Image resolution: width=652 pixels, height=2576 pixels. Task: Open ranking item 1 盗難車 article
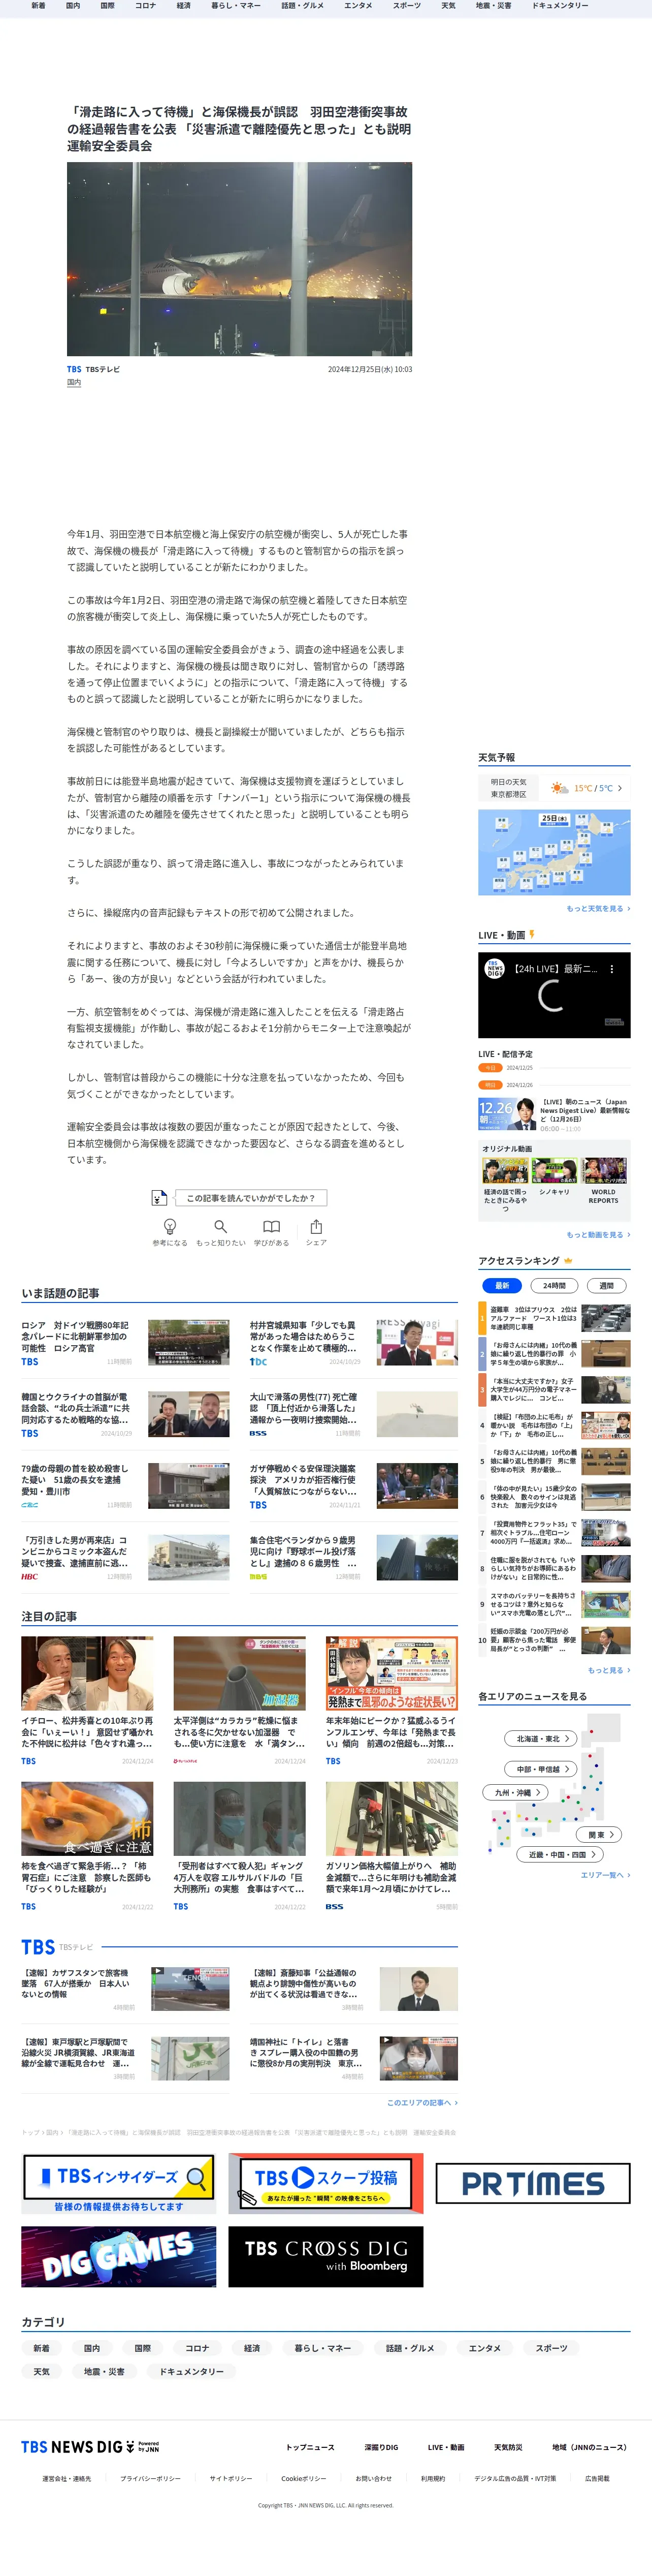554,1317
